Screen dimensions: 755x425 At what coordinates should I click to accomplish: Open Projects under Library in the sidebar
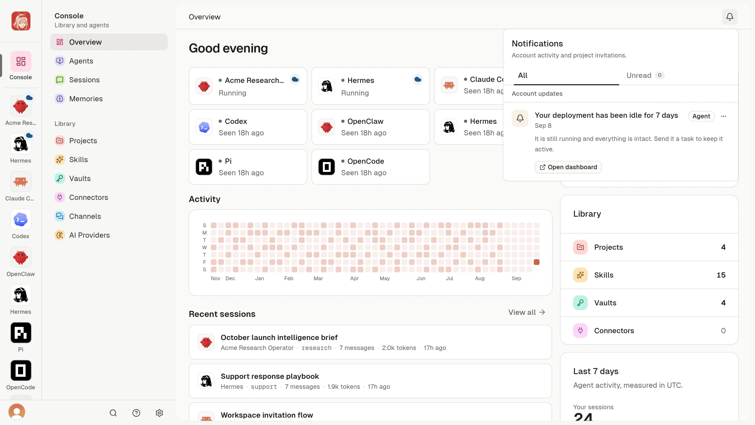(109, 141)
